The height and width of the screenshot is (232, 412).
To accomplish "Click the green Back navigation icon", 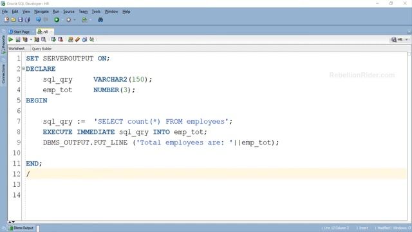I will coord(57,20).
